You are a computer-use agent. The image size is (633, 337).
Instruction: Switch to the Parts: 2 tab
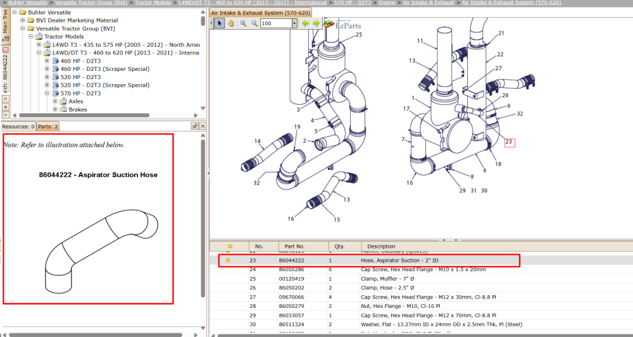tap(48, 126)
